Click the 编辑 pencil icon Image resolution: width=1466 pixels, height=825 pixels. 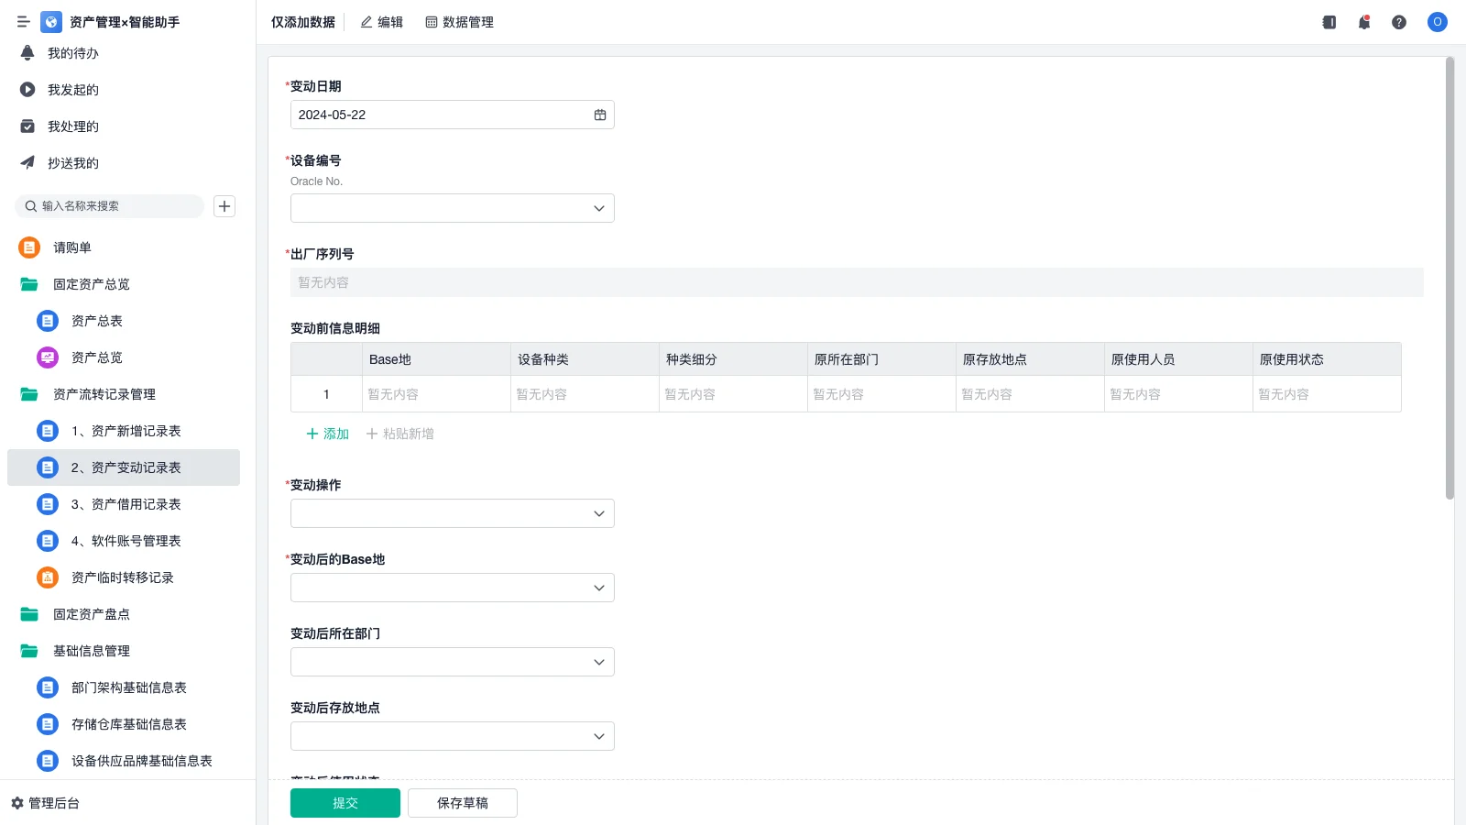[366, 22]
